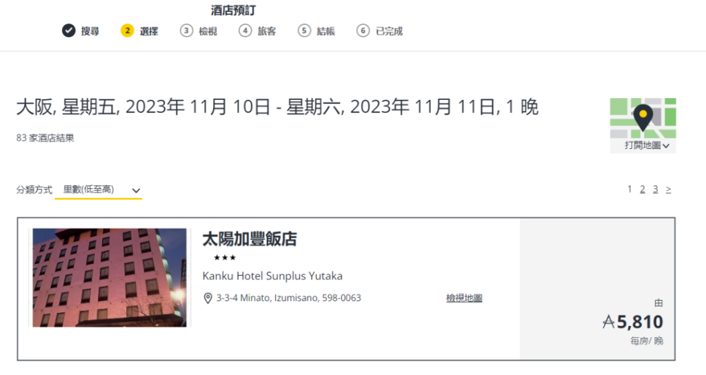Open the 里數(低至高) sort dropdown
Viewport: 706px width, 375px height.
pyautogui.click(x=98, y=190)
